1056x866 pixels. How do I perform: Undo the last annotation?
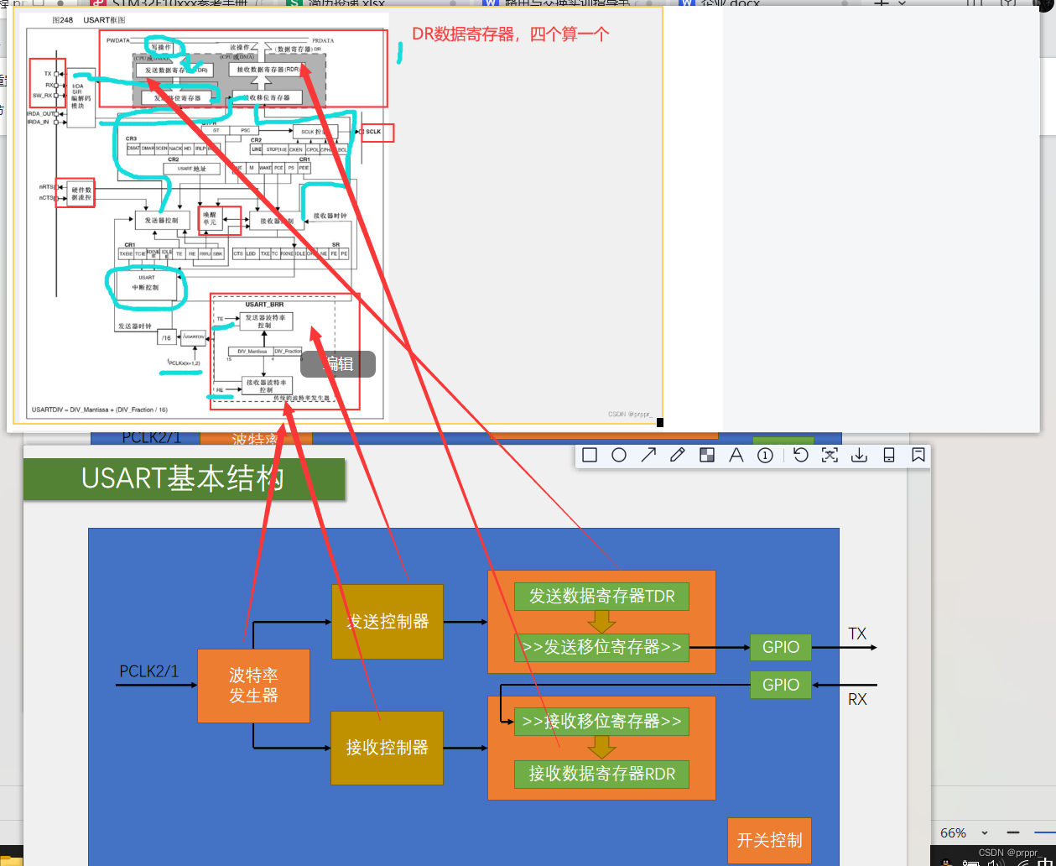pos(800,454)
